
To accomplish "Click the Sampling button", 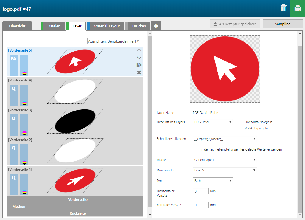I will coord(282,24).
